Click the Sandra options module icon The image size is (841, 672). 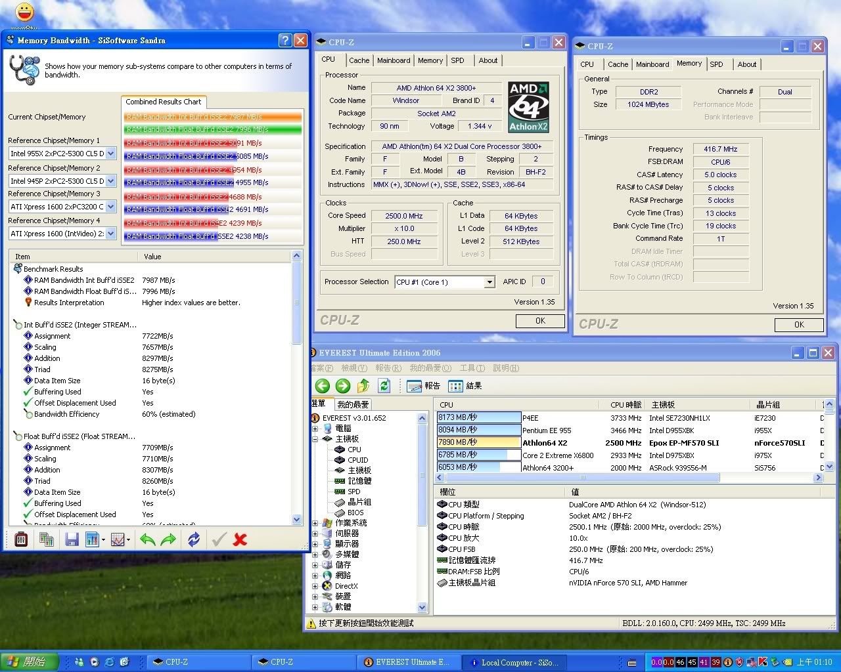[21, 539]
